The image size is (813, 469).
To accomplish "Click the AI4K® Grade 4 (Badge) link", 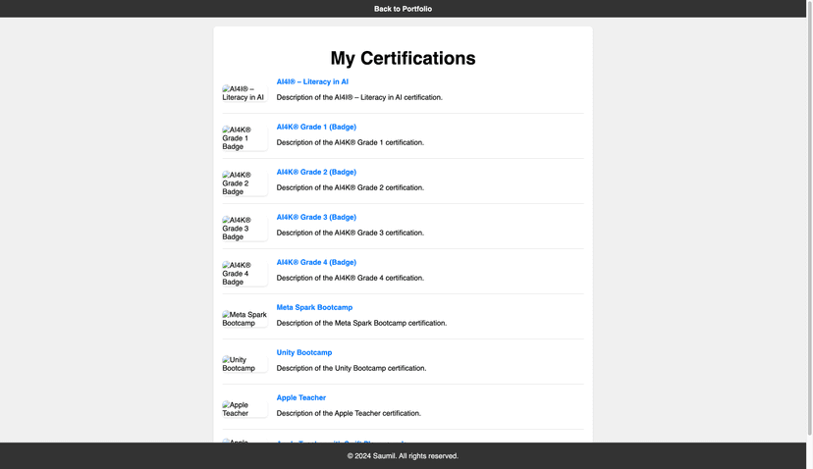I will pyautogui.click(x=316, y=263).
